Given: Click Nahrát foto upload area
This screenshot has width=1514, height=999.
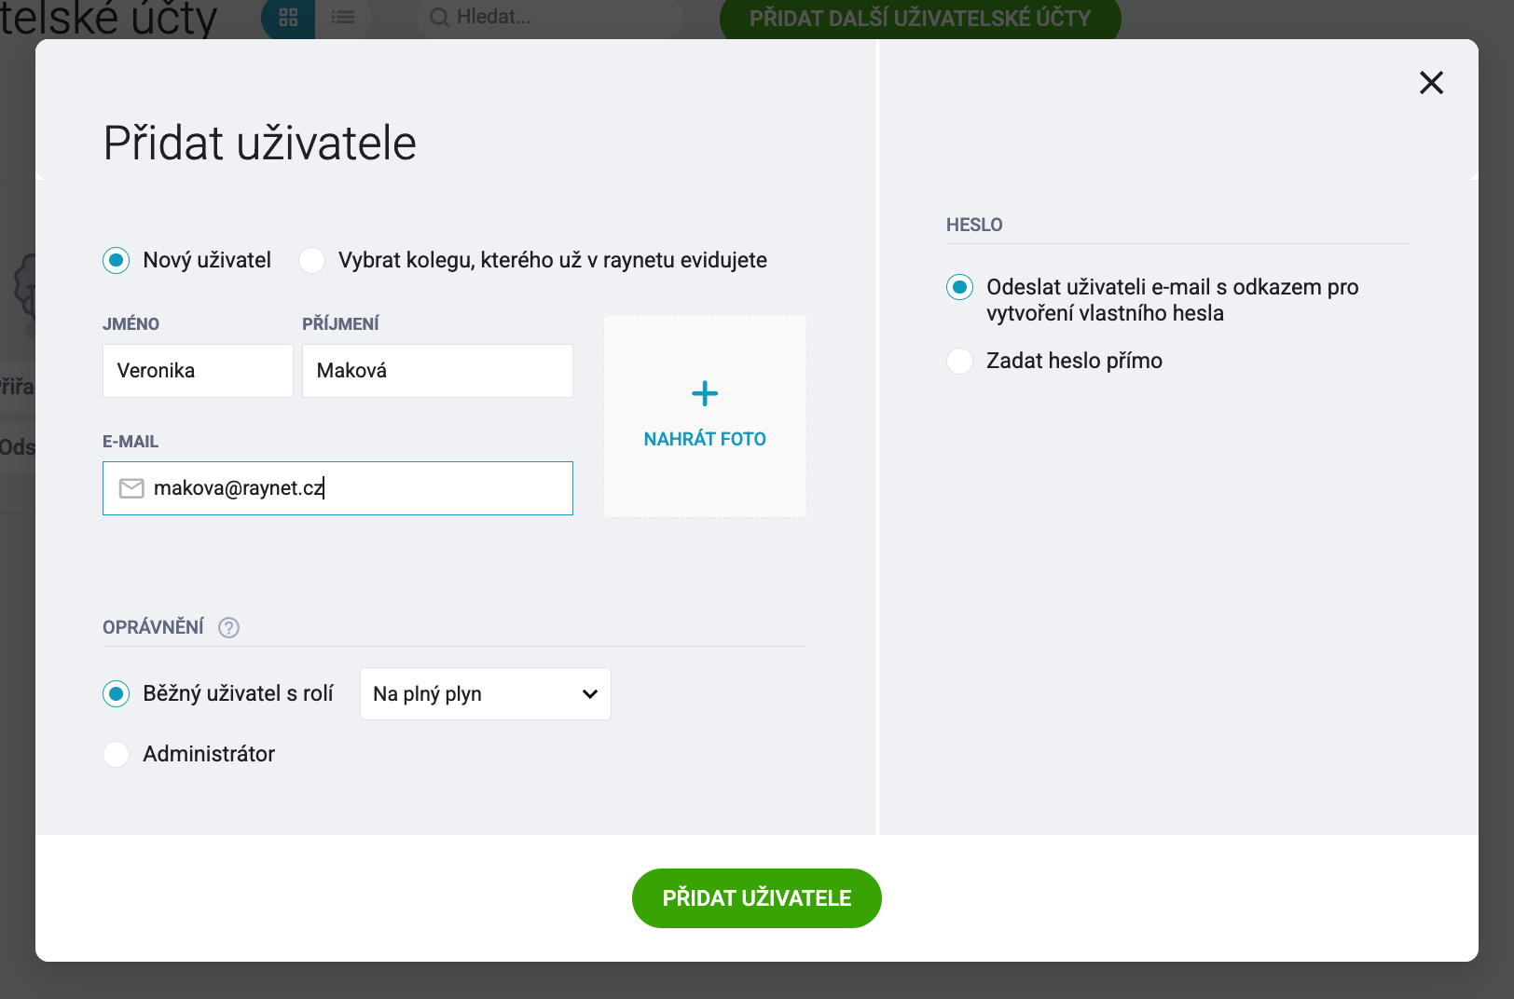Looking at the screenshot, I should [705, 416].
